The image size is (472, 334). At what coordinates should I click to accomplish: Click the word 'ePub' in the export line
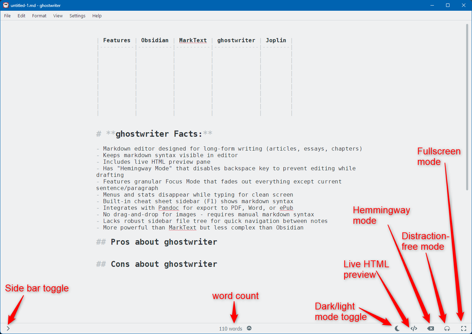tap(286, 208)
